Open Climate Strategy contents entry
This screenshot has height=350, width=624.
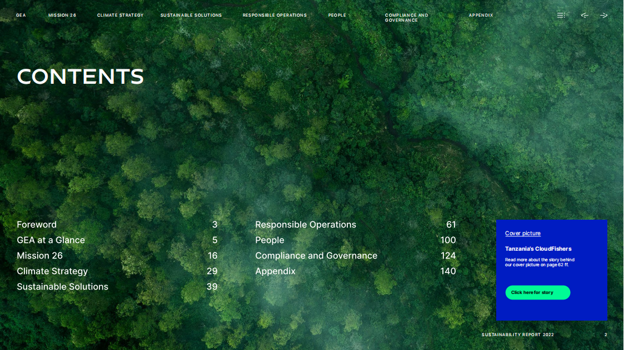(52, 271)
